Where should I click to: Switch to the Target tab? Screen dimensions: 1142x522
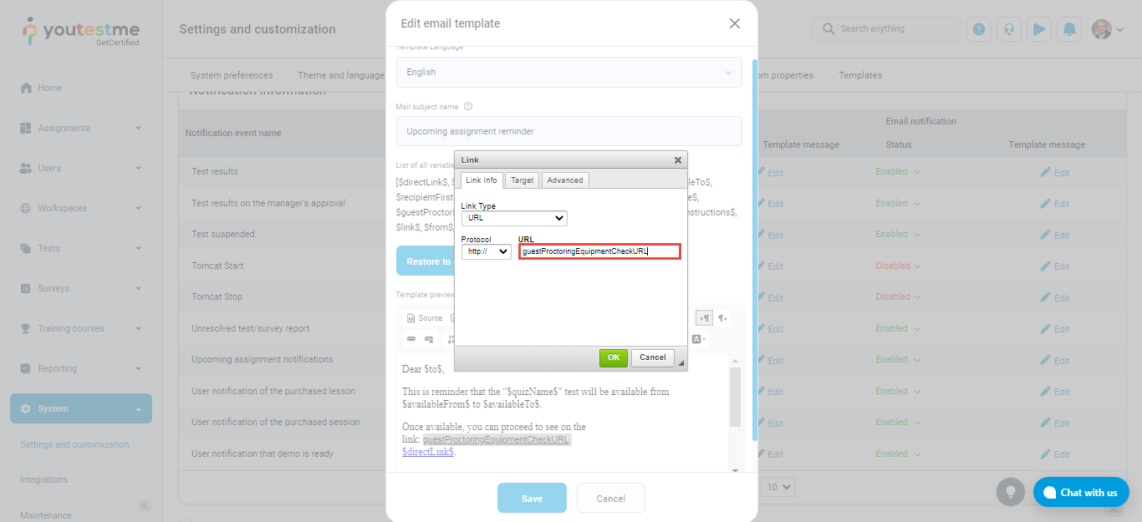(x=523, y=180)
